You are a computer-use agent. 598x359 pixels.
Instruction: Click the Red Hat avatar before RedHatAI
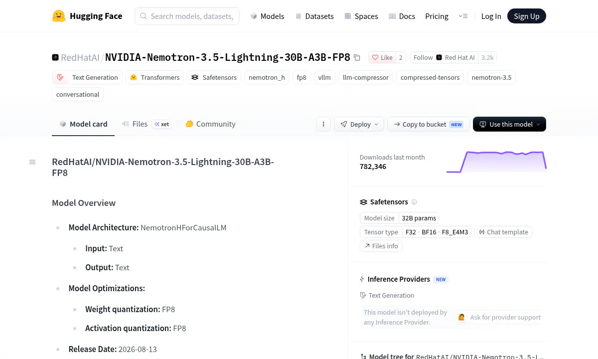point(55,57)
